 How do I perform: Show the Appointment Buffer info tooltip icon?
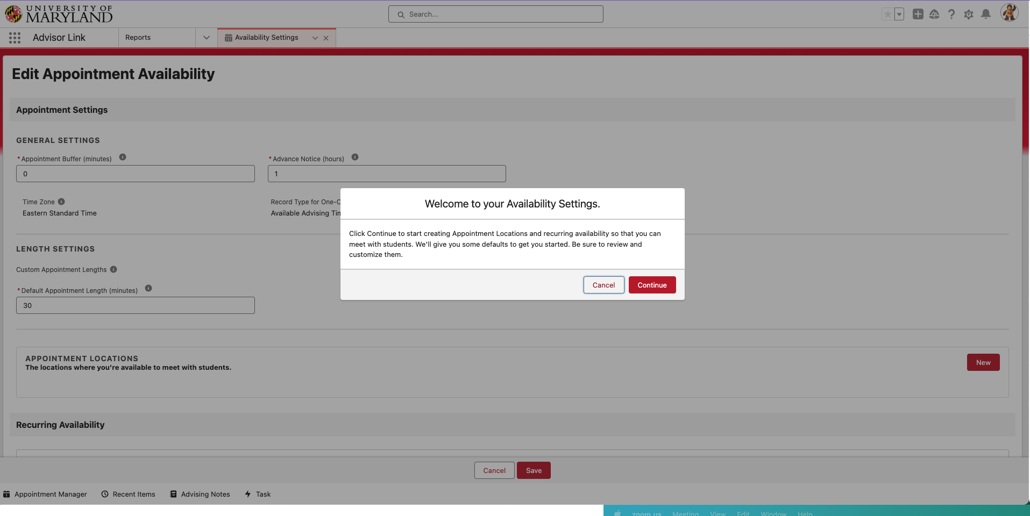[x=122, y=156]
